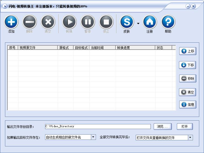Click the 删除 (Delete) minus icon
The image size is (204, 153).
[x=30, y=22]
